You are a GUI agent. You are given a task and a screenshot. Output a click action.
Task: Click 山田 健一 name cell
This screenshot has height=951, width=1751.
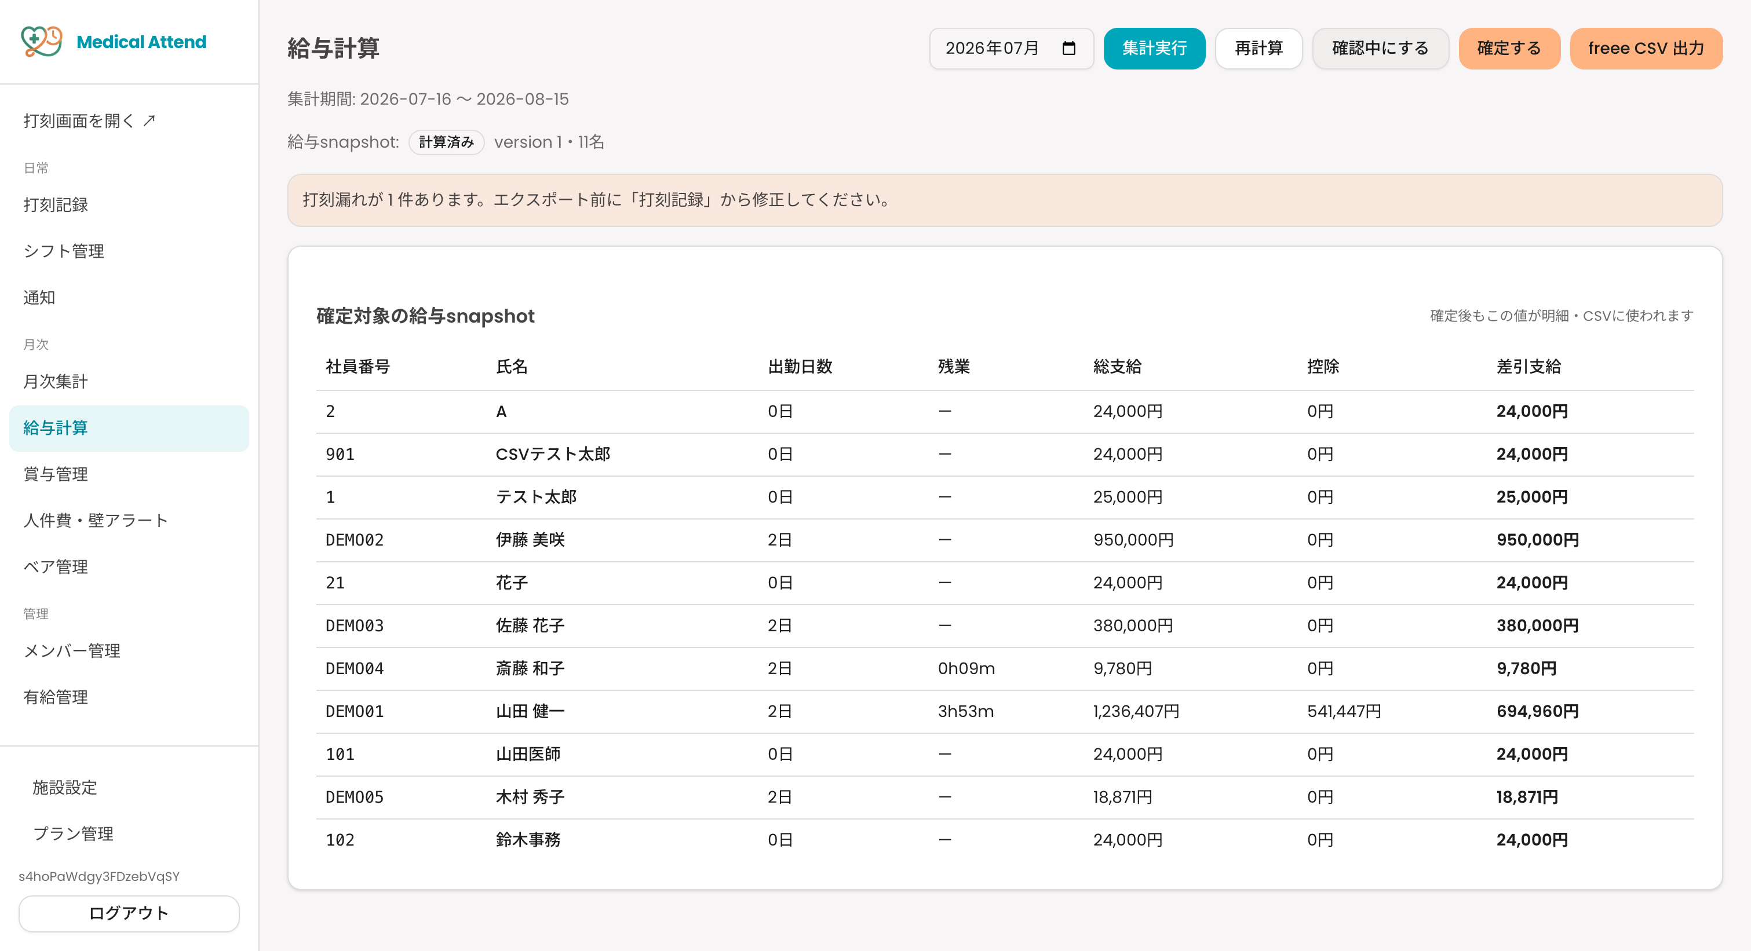tap(530, 711)
